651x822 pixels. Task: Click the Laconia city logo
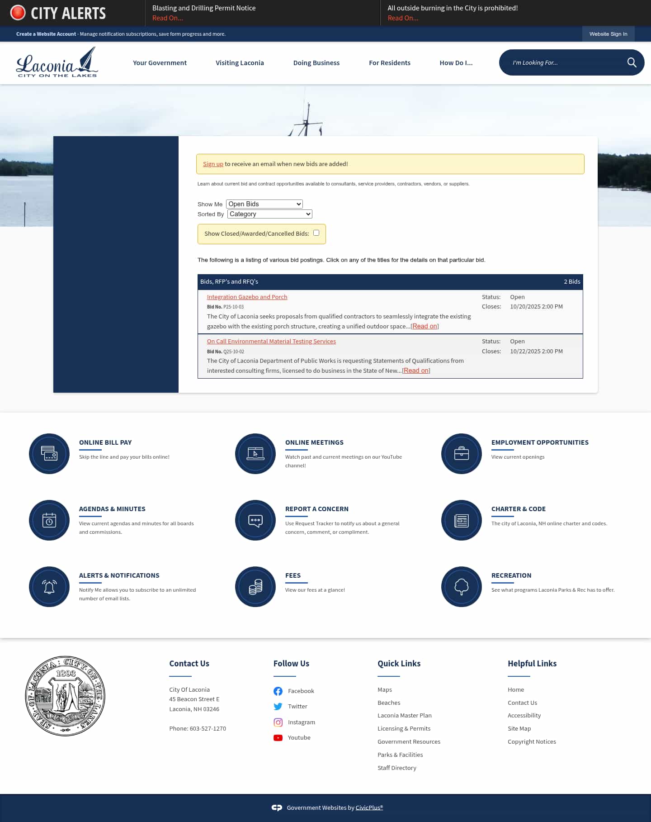[x=57, y=63]
